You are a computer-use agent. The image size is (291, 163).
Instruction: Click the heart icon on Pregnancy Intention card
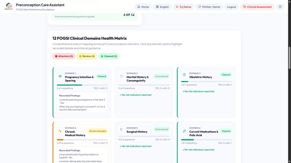[x=60, y=76]
